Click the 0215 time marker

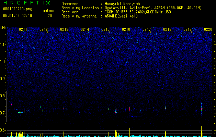pos(105,29)
